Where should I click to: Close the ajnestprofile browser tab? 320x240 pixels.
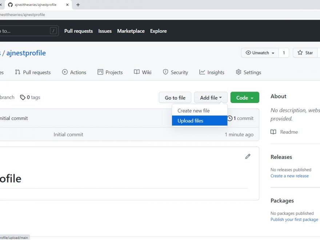click(x=67, y=5)
